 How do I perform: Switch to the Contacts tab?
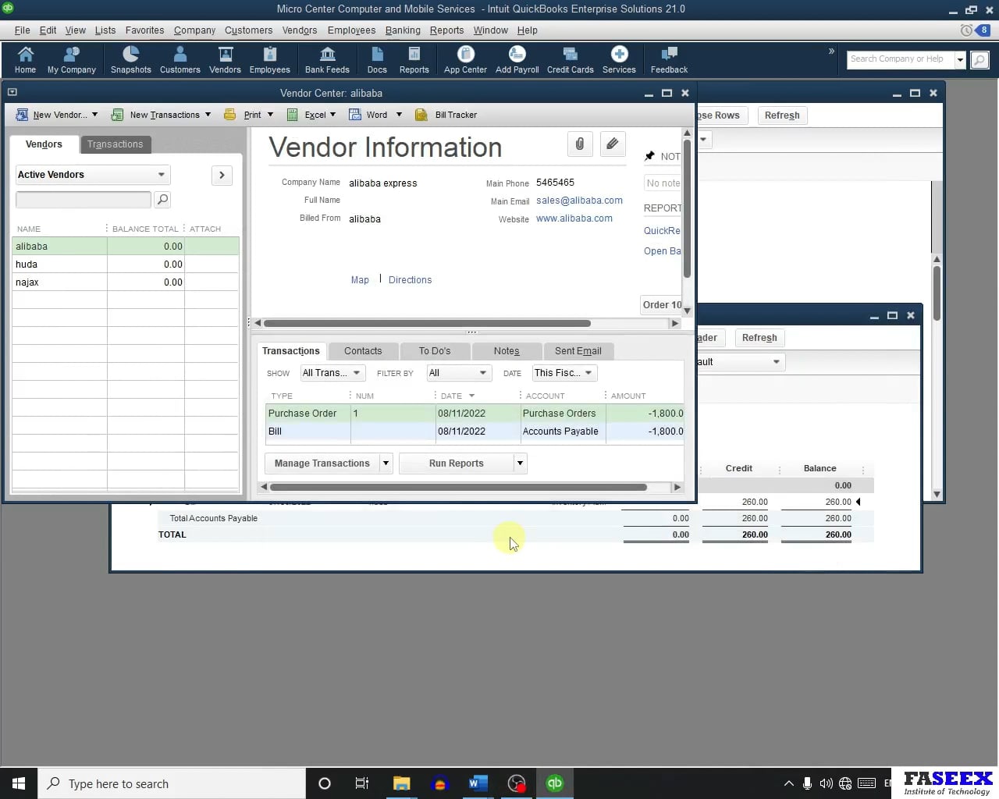coord(363,351)
